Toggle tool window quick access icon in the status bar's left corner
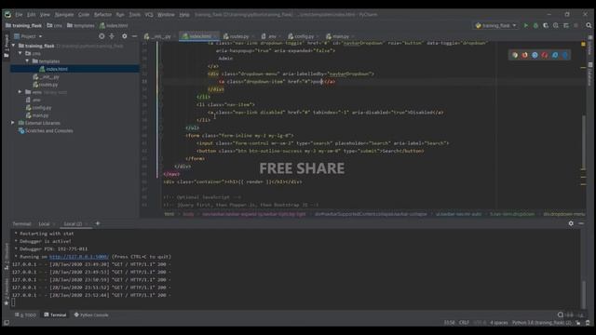This screenshot has height=335, width=596. tap(7, 323)
